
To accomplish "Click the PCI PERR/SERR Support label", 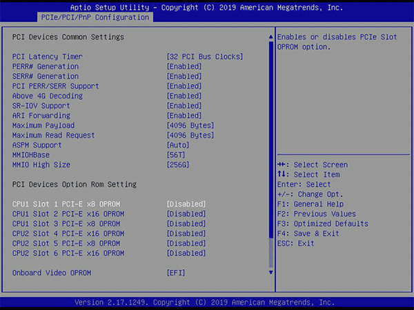I will point(56,86).
